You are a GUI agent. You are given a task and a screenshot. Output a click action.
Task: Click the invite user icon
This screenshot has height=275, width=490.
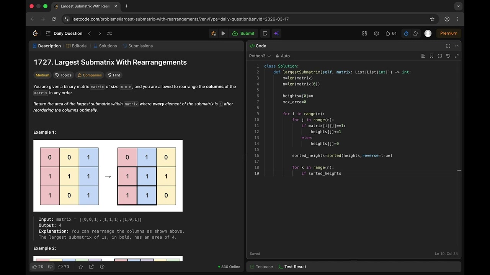tap(416, 33)
